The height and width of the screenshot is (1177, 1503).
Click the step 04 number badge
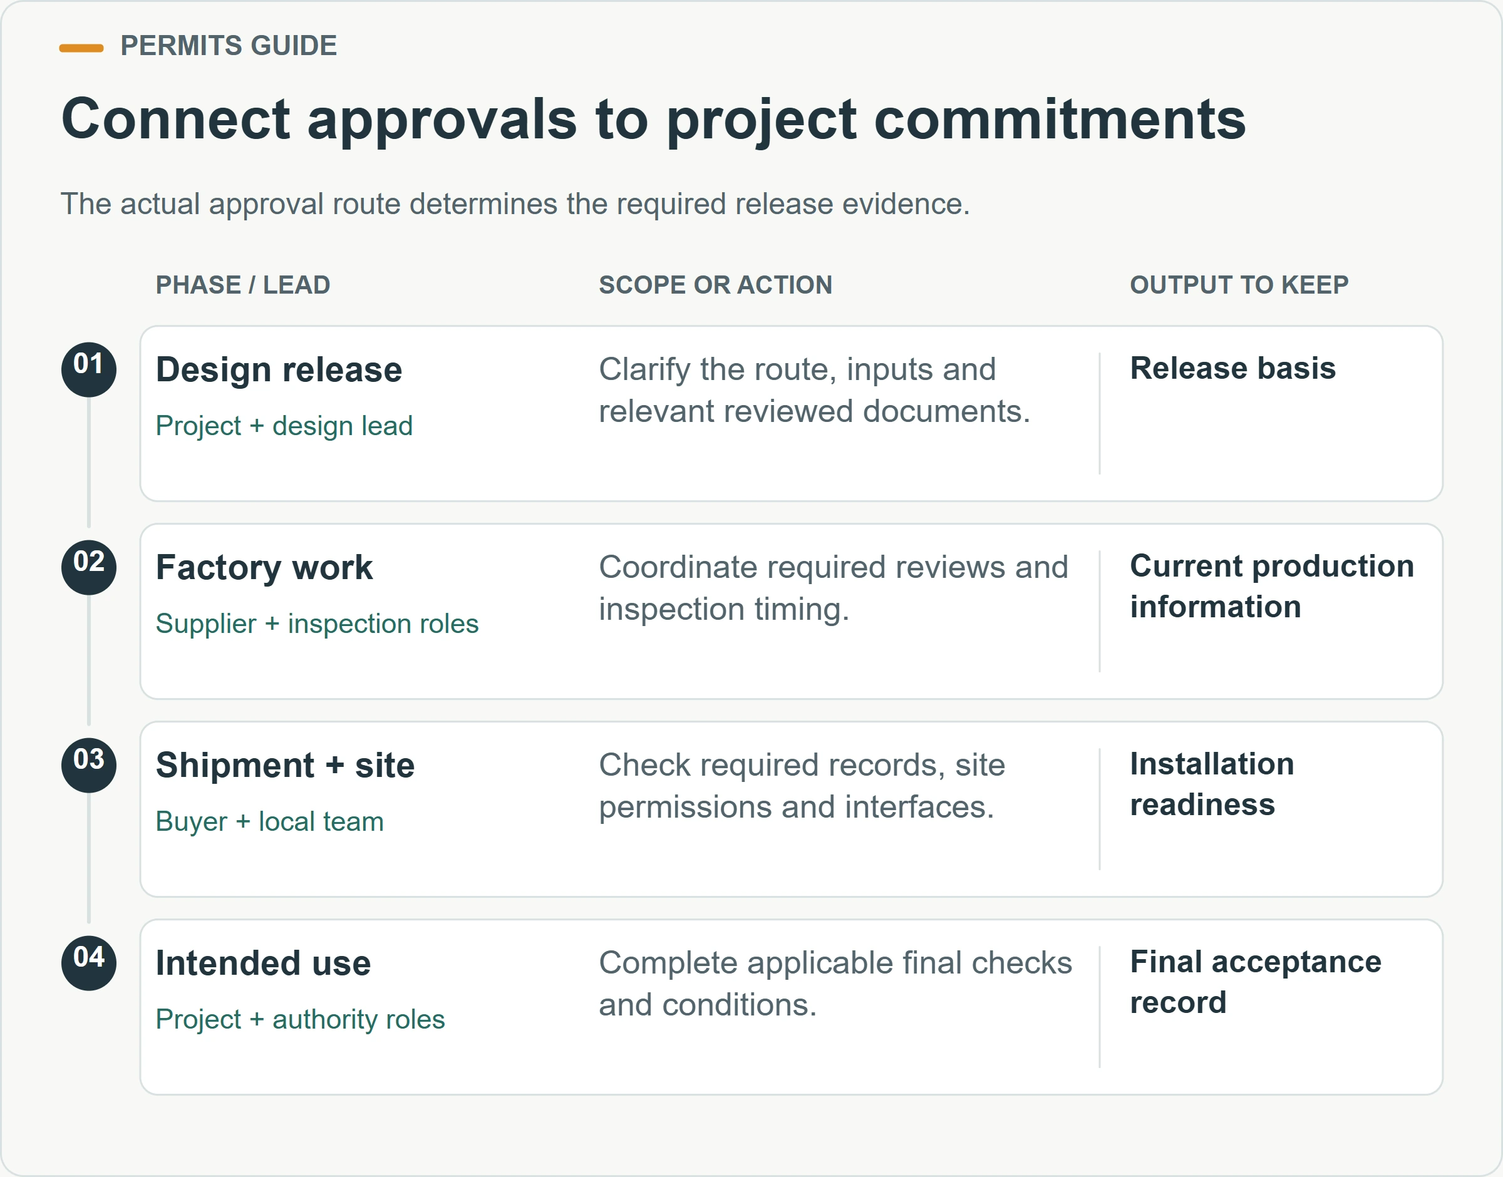tap(89, 963)
